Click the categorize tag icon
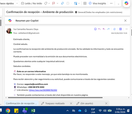132x114 pixels. 46,3
